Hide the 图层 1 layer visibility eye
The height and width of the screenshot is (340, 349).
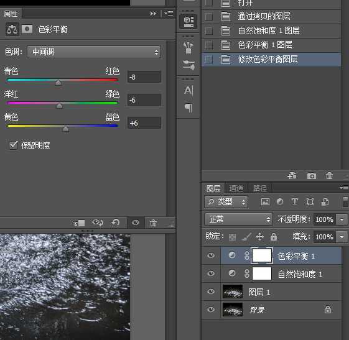click(211, 292)
